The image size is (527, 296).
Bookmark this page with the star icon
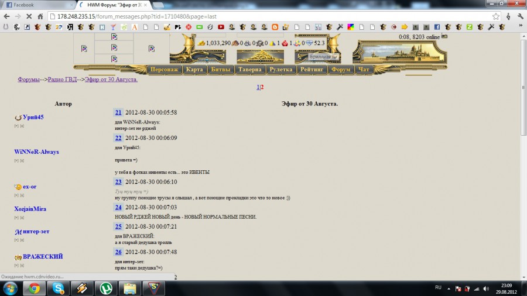(496, 16)
